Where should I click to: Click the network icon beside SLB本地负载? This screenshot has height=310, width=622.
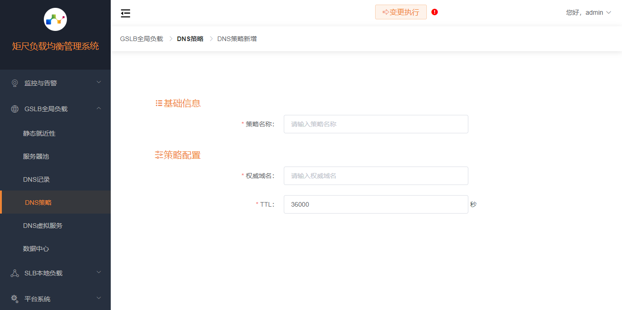(14, 273)
